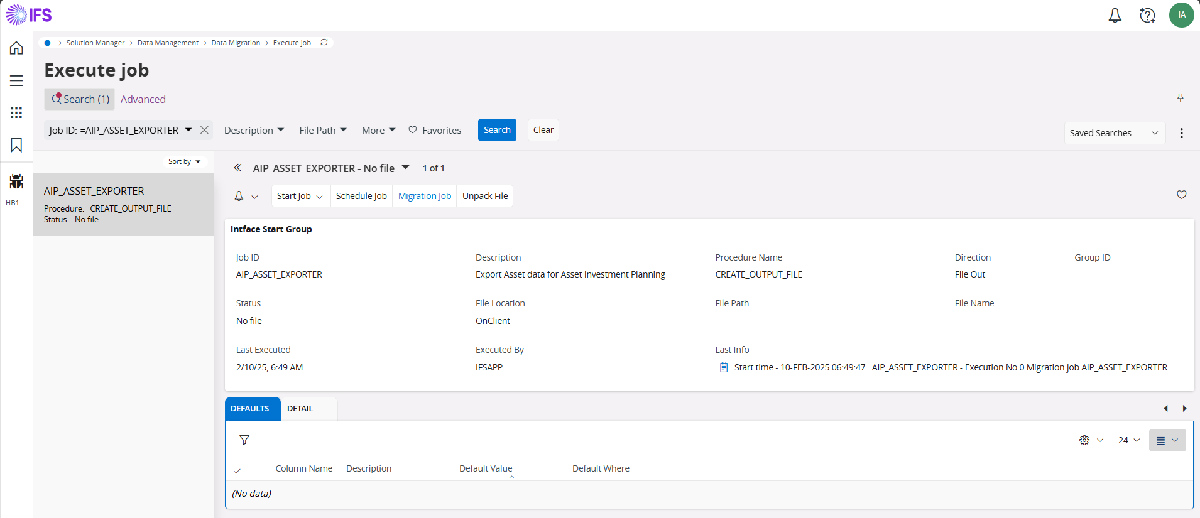This screenshot has height=518, width=1200.
Task: Select the DEFAULTS tab
Action: (x=250, y=408)
